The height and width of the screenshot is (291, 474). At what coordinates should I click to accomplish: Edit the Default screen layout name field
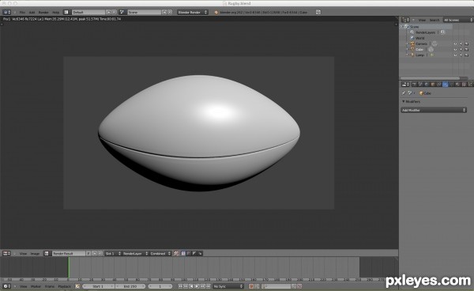tap(88, 12)
